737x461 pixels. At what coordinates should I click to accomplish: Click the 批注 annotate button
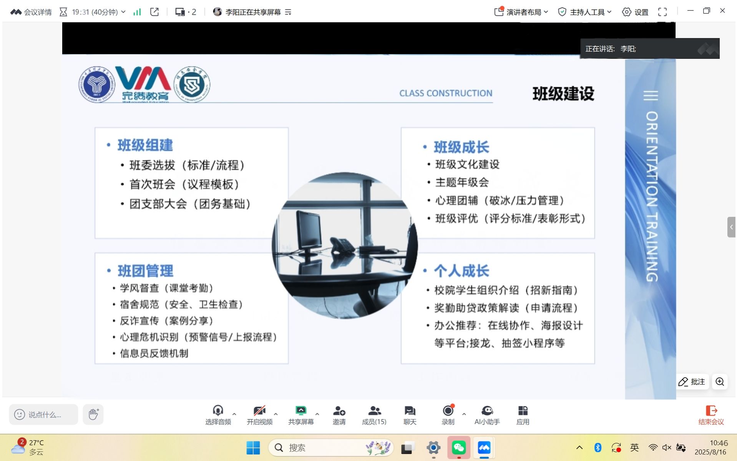pos(692,382)
